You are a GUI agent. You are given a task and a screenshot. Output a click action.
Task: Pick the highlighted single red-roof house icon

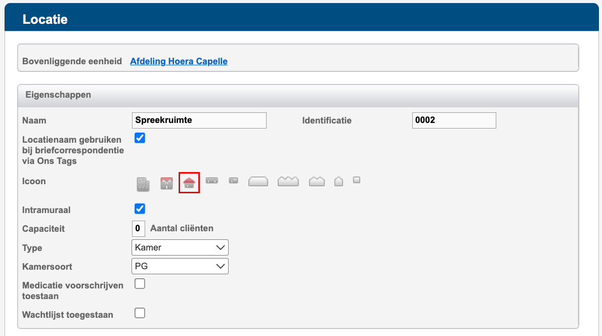tap(189, 182)
